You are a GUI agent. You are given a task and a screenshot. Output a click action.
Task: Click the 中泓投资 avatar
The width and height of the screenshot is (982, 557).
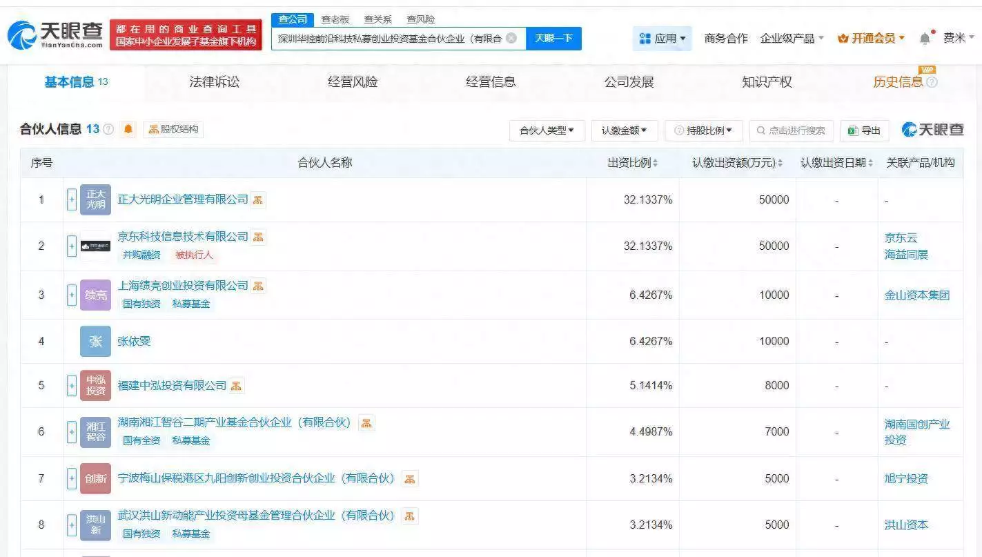click(x=95, y=385)
